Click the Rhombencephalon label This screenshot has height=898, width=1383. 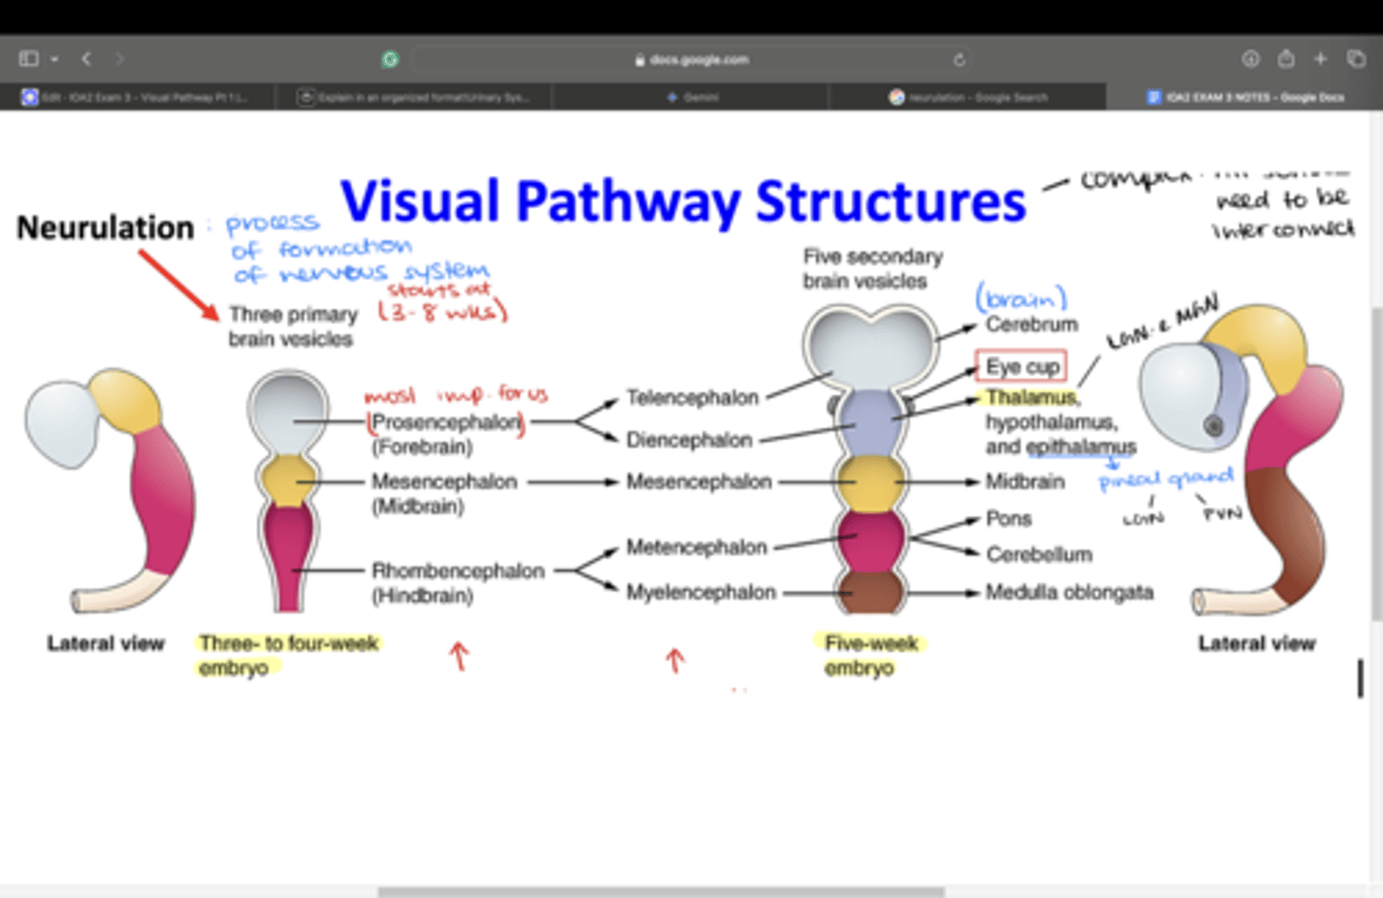point(457,571)
